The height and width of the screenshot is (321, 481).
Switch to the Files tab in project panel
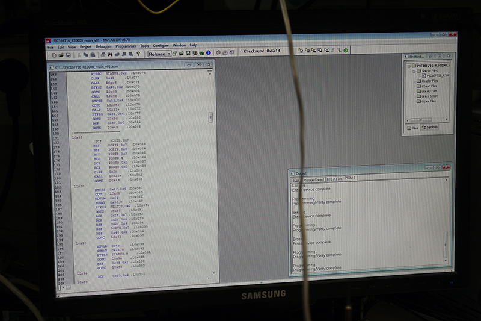(412, 128)
